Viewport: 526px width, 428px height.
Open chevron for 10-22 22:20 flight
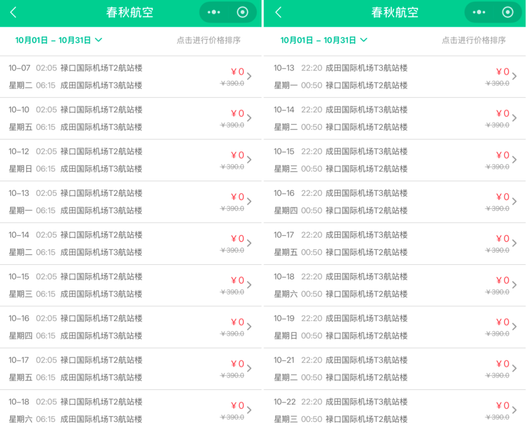coord(514,410)
